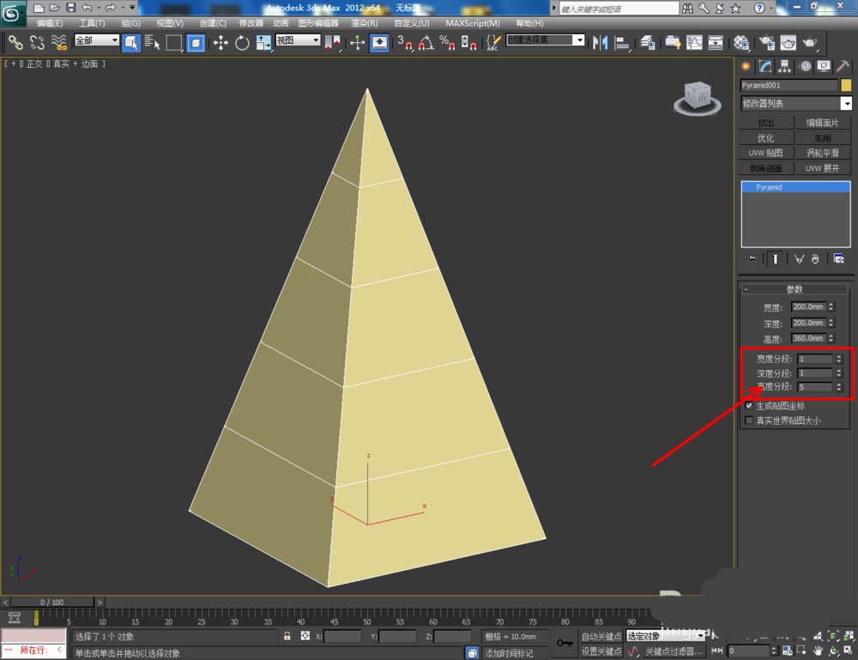
Task: Click the Configure Modifier Sets icon
Action: [838, 258]
